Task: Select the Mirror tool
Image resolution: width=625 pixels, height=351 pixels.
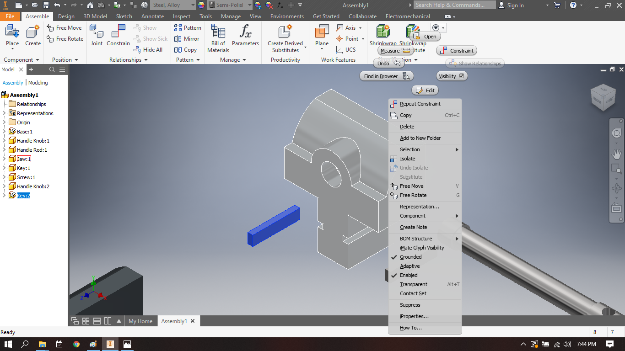Action: 187,39
